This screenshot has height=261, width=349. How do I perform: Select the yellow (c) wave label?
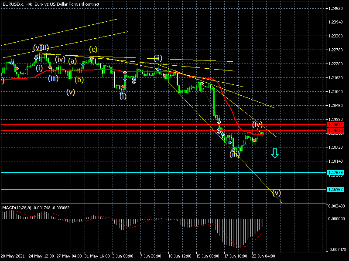point(93,49)
